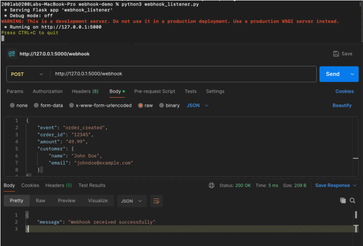Open the Settings tab

point(215,91)
